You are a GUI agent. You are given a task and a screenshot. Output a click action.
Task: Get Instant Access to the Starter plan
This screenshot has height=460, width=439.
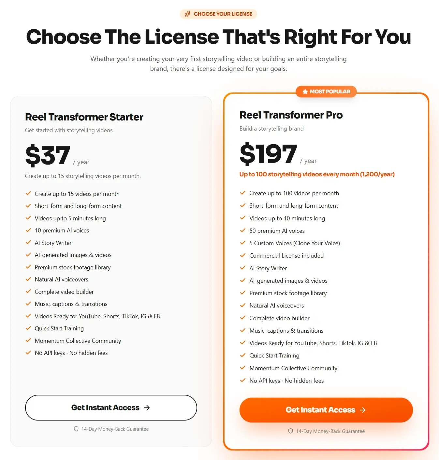pos(111,407)
